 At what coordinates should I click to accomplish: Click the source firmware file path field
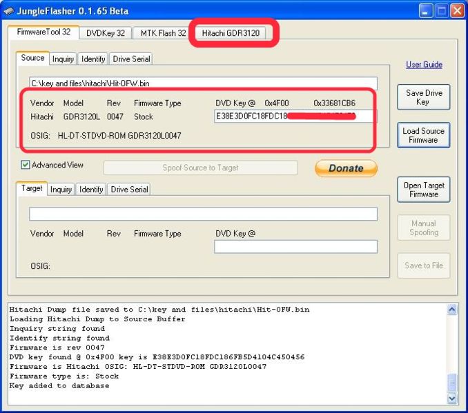[x=203, y=83]
